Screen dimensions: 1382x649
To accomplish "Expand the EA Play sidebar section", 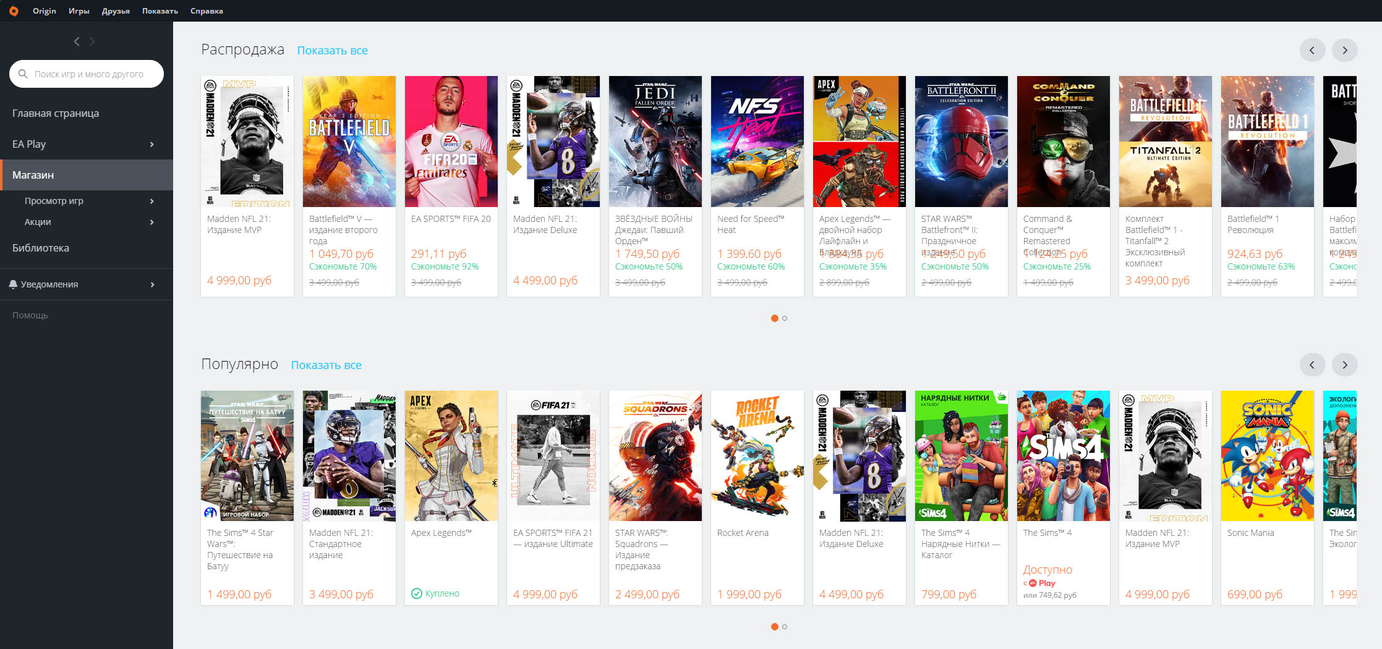I will [152, 144].
